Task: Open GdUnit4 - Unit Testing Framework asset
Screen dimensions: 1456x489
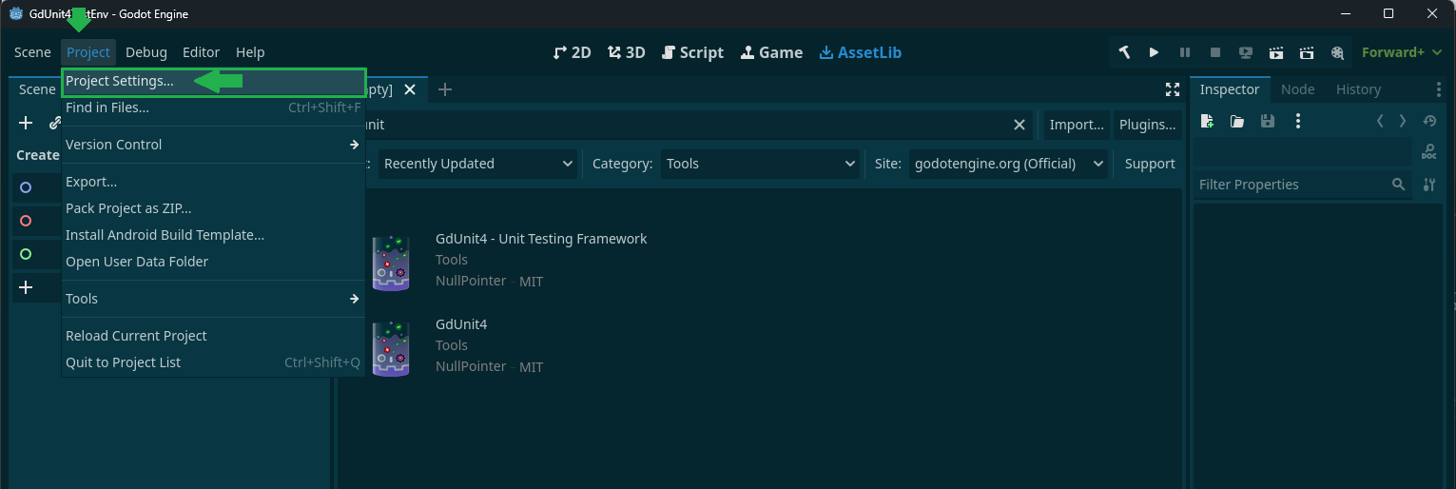Action: 540,239
